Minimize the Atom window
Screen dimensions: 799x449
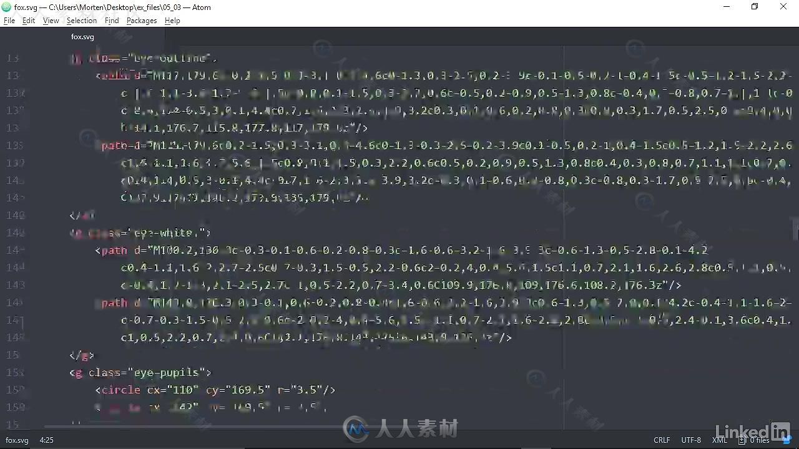point(727,7)
